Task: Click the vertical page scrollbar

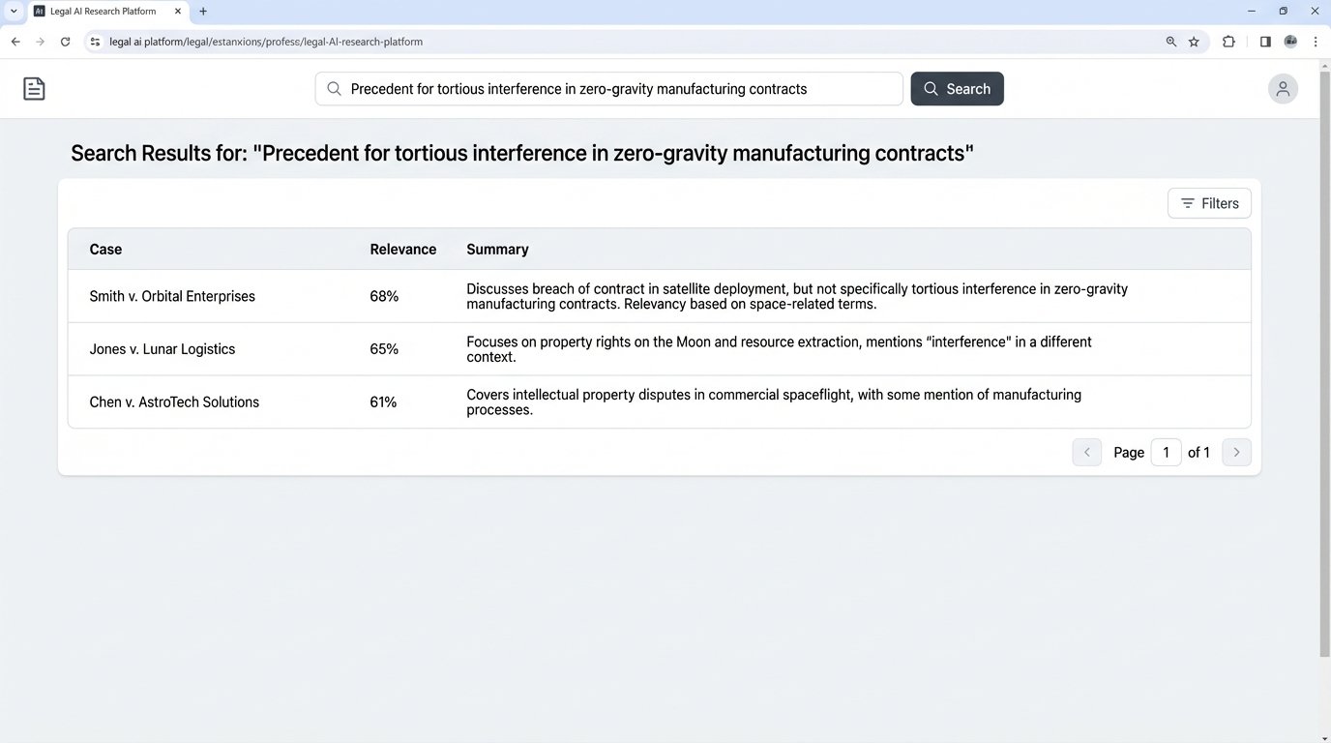Action: [x=1324, y=358]
